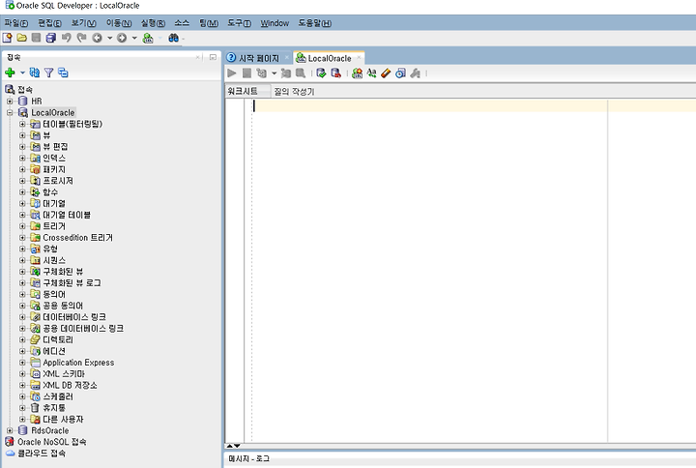Click the collapse arrows above message log
Viewport: 696px width, 468px height.
coord(233,446)
